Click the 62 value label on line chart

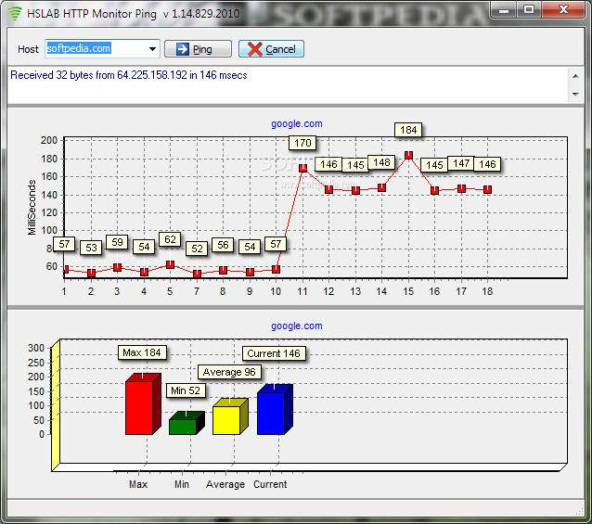(170, 239)
